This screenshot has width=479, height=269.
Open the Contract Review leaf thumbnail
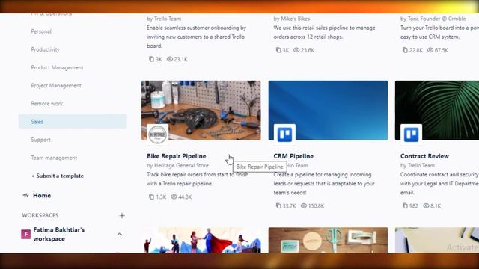coord(437,111)
